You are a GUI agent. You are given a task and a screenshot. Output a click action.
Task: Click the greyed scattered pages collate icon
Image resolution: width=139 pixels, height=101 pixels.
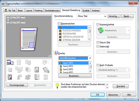tap(19, 69)
